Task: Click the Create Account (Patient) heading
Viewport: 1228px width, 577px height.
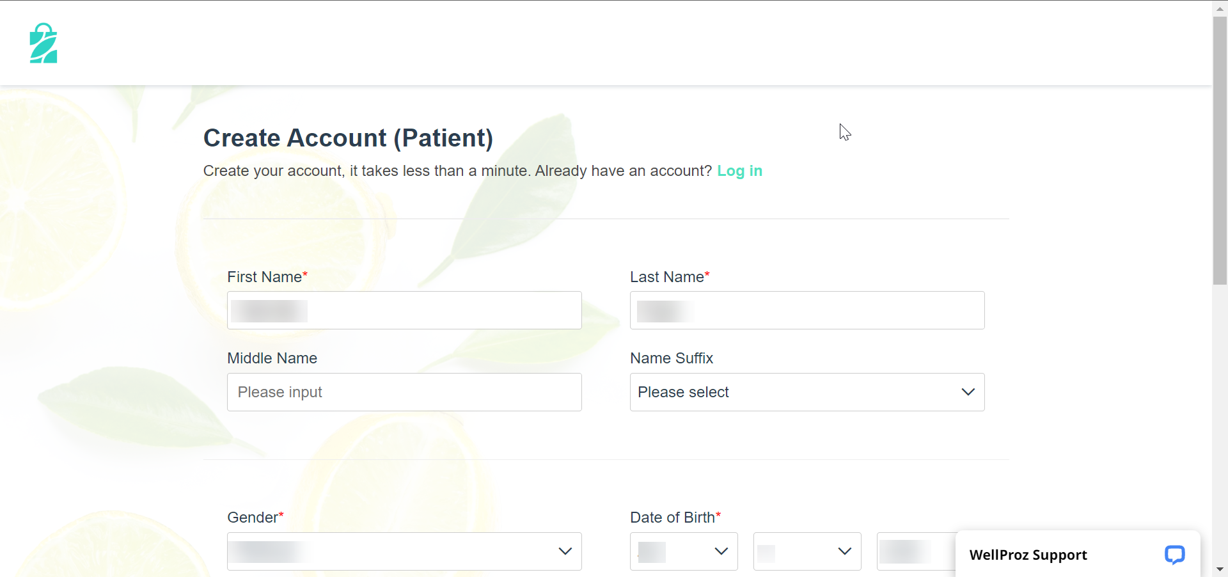Action: [x=348, y=138]
